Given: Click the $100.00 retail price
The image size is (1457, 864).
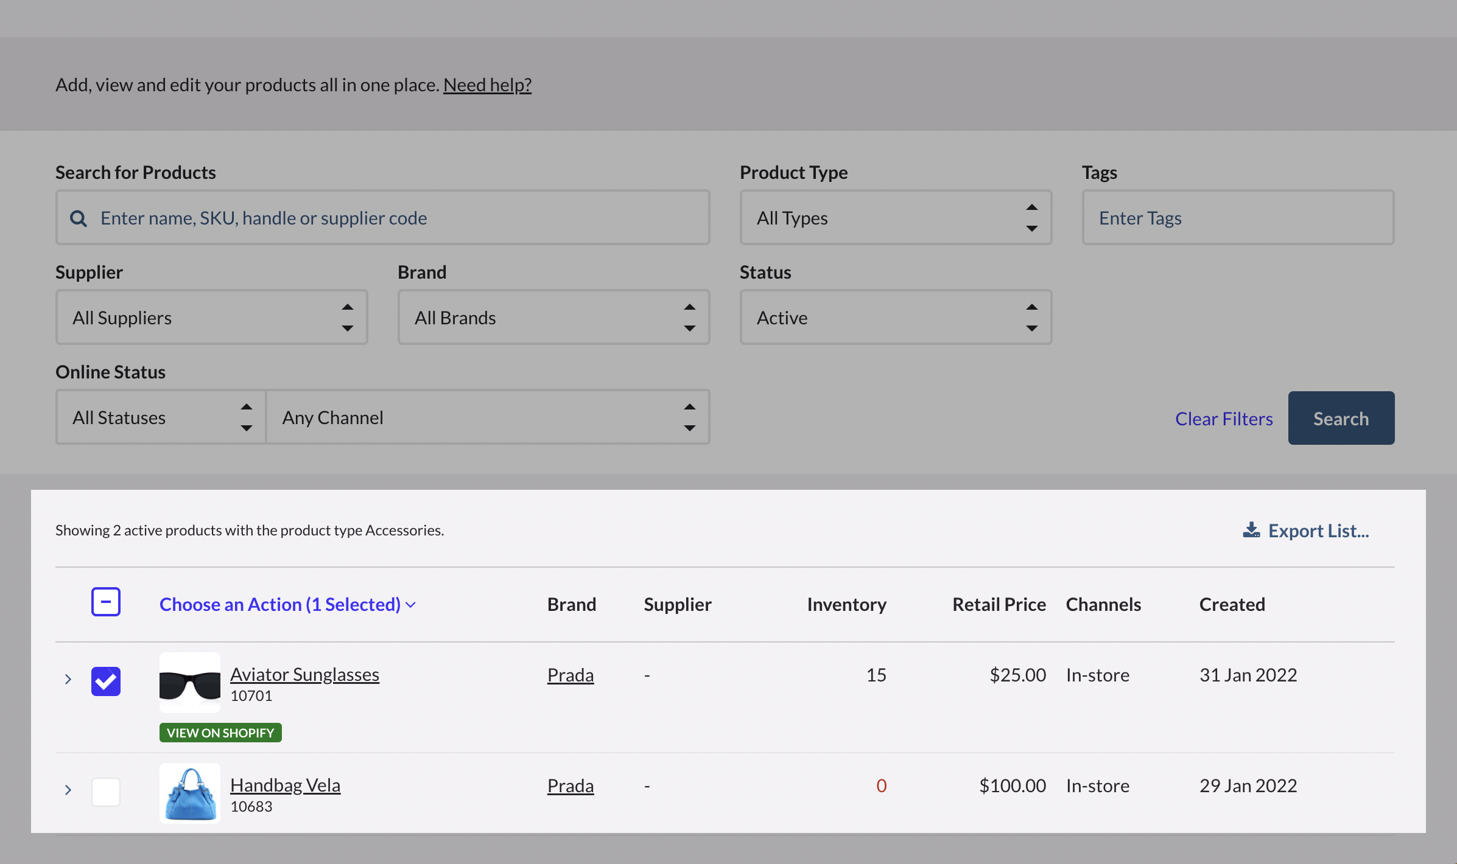Looking at the screenshot, I should click(x=1013, y=786).
